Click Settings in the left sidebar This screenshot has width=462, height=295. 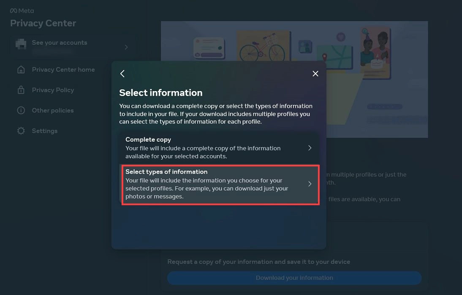[44, 131]
